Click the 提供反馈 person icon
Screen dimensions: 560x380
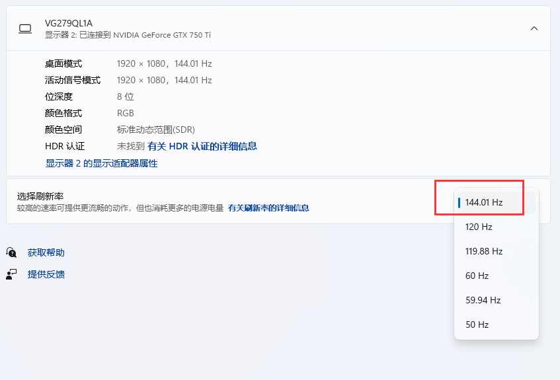[x=11, y=274]
